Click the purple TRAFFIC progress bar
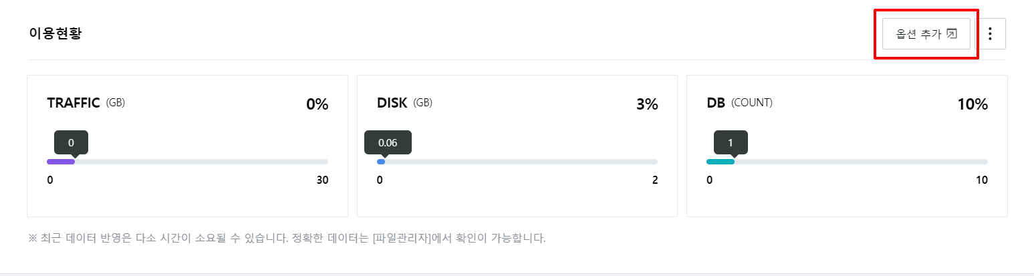 61,162
